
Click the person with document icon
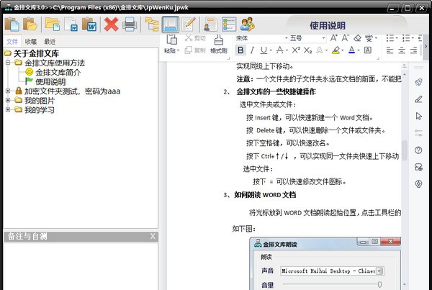(210, 24)
